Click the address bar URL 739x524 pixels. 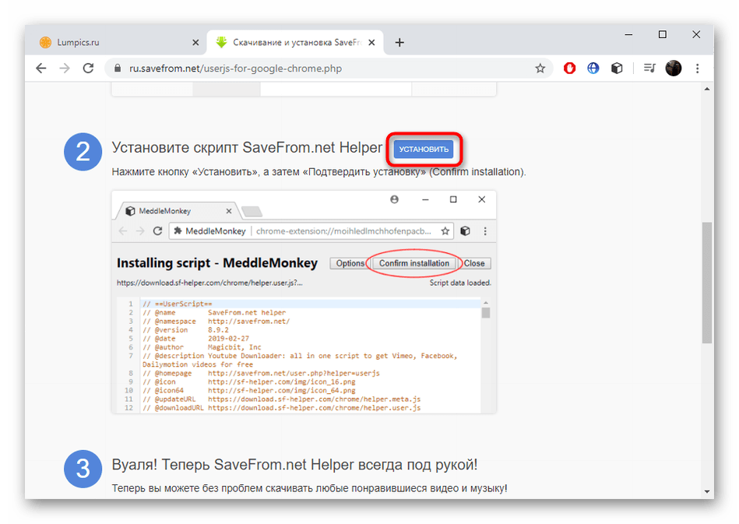tap(235, 69)
